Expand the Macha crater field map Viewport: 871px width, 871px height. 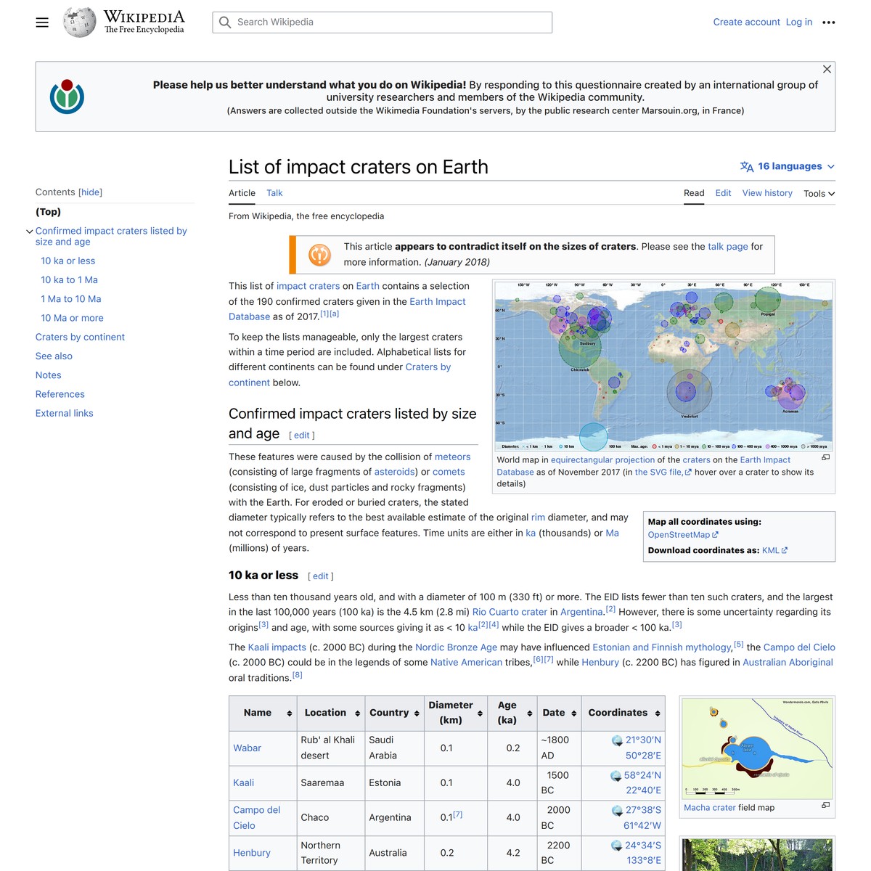tap(827, 804)
